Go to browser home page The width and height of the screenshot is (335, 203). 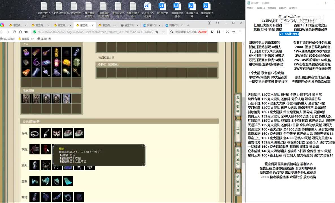[x=20, y=32]
